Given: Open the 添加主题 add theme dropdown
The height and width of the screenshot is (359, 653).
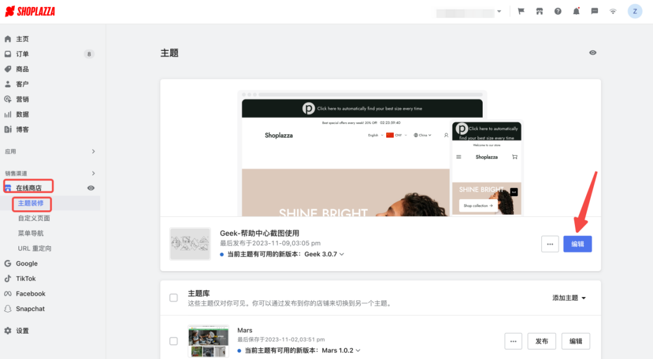Looking at the screenshot, I should (569, 298).
